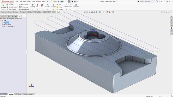Collapse the left manager panel handle
The width and height of the screenshot is (173, 97).
[27, 52]
